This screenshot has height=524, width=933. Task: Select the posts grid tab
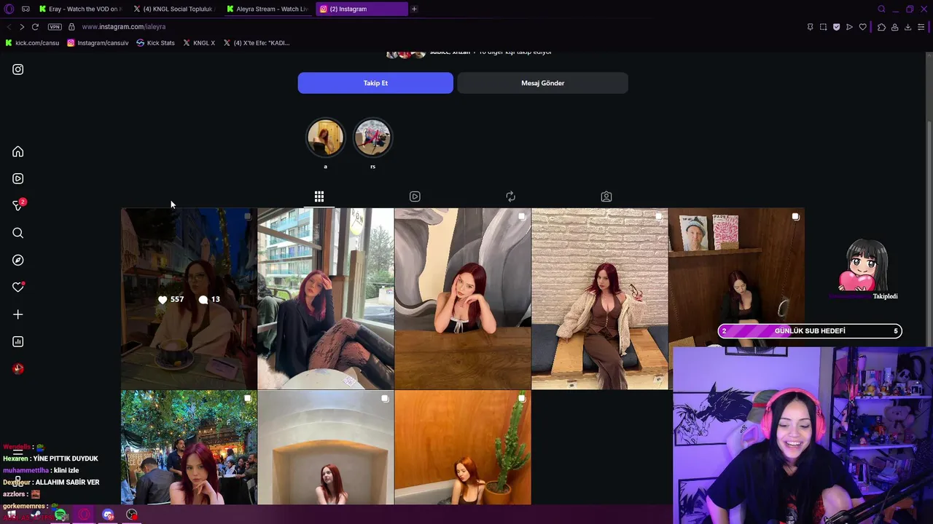click(x=319, y=196)
